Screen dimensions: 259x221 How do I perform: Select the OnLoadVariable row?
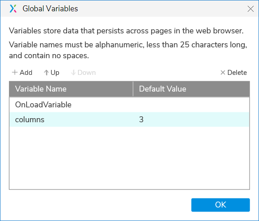click(129, 105)
